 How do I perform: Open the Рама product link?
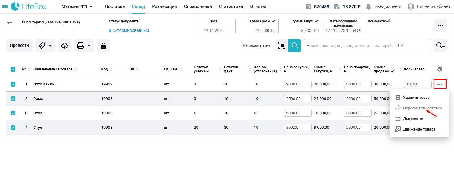38,98
